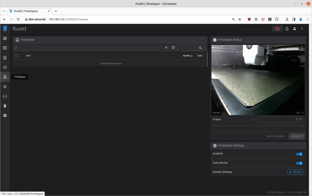This screenshot has height=196, width=312.
Task: Open the G-code files page in sidebar
Action: tap(5, 58)
